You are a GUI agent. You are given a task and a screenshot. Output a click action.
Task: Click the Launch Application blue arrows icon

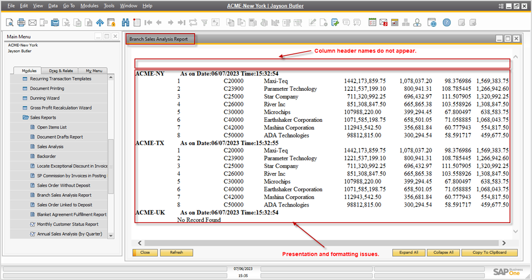(x=99, y=23)
